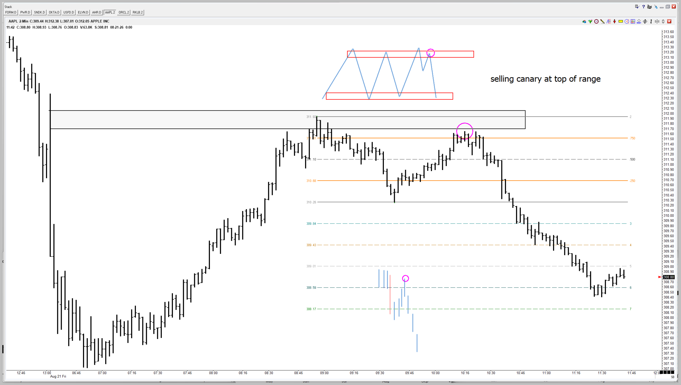Click the blue circle with red lines icon
Screen dimensions: 681x385
pos(627,22)
